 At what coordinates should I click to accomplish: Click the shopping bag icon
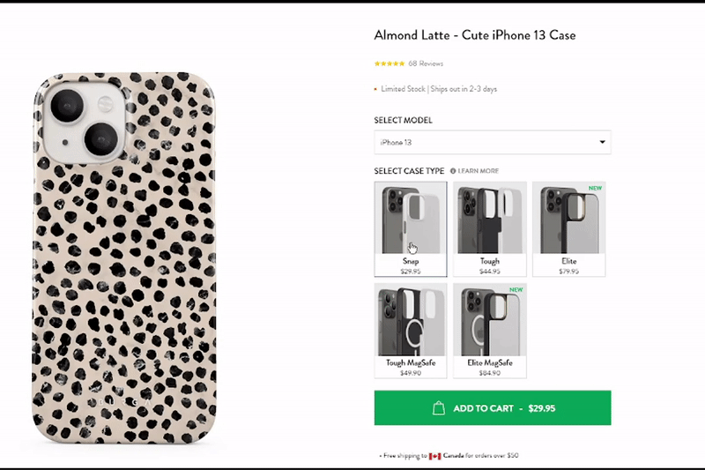tap(439, 408)
